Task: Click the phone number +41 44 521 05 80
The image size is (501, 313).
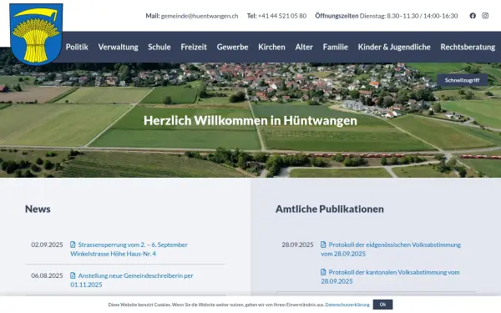Action: [x=282, y=16]
